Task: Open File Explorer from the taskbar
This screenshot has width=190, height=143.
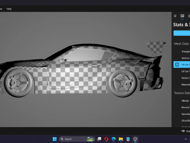Action: tap(121, 139)
